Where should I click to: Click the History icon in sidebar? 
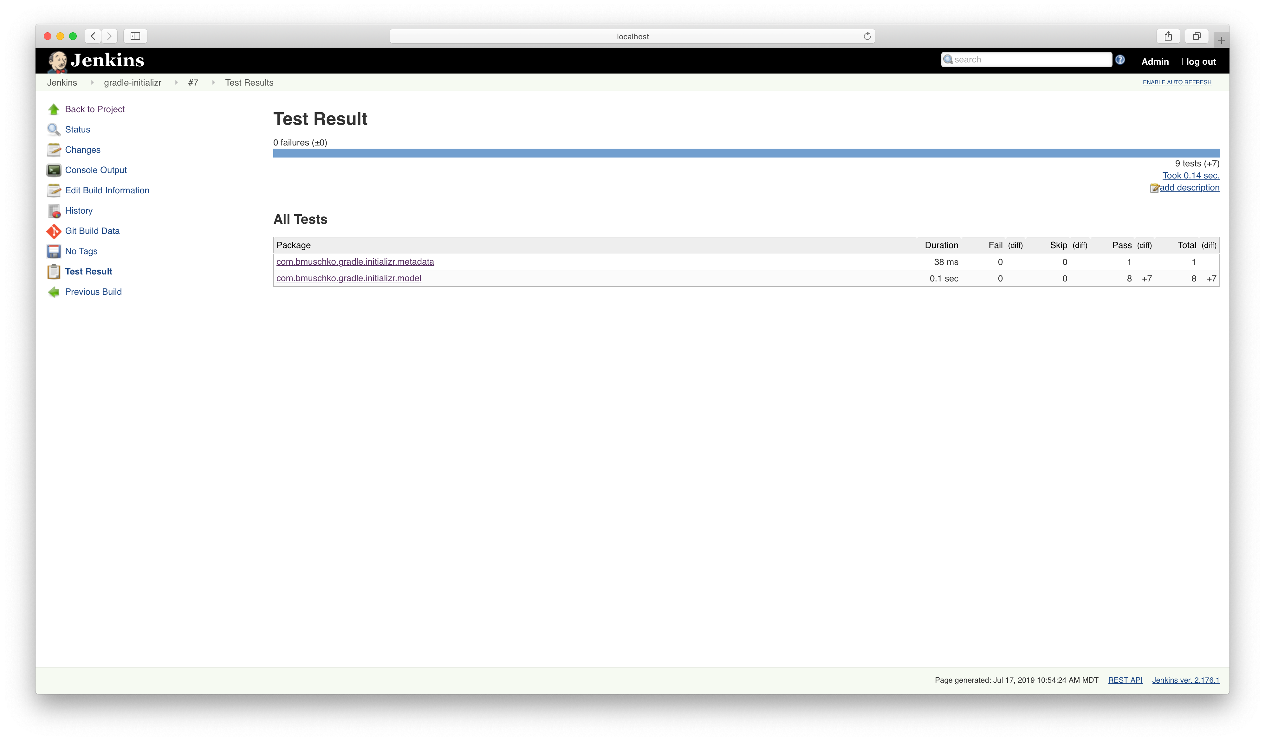tap(54, 211)
